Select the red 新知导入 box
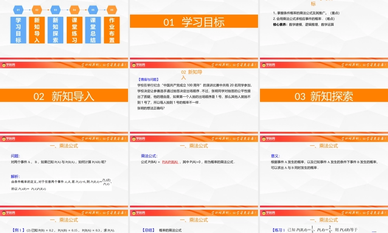 [x=36, y=30]
